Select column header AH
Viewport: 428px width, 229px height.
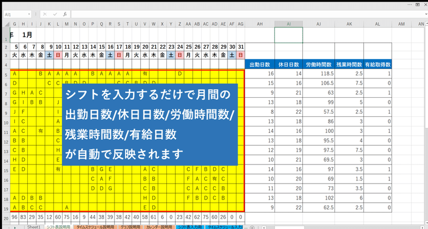click(x=260, y=24)
